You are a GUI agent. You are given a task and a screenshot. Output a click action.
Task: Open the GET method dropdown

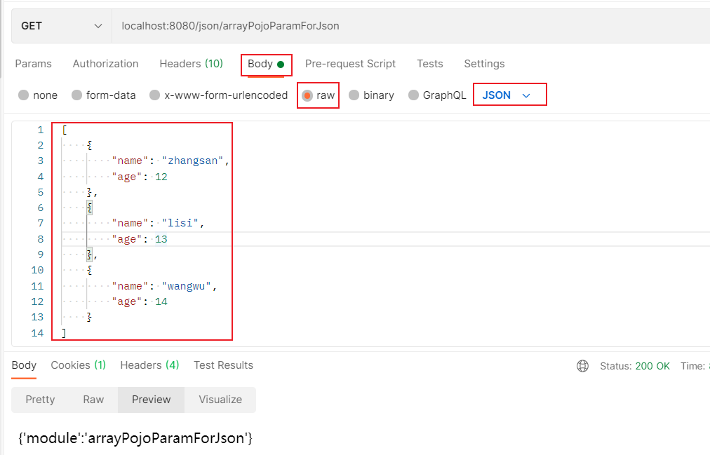tap(61, 26)
